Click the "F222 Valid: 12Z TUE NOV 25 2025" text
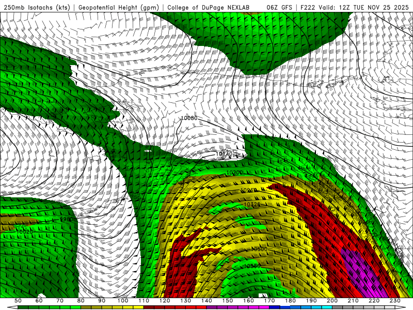This screenshot has width=413, height=310. click(x=355, y=7)
